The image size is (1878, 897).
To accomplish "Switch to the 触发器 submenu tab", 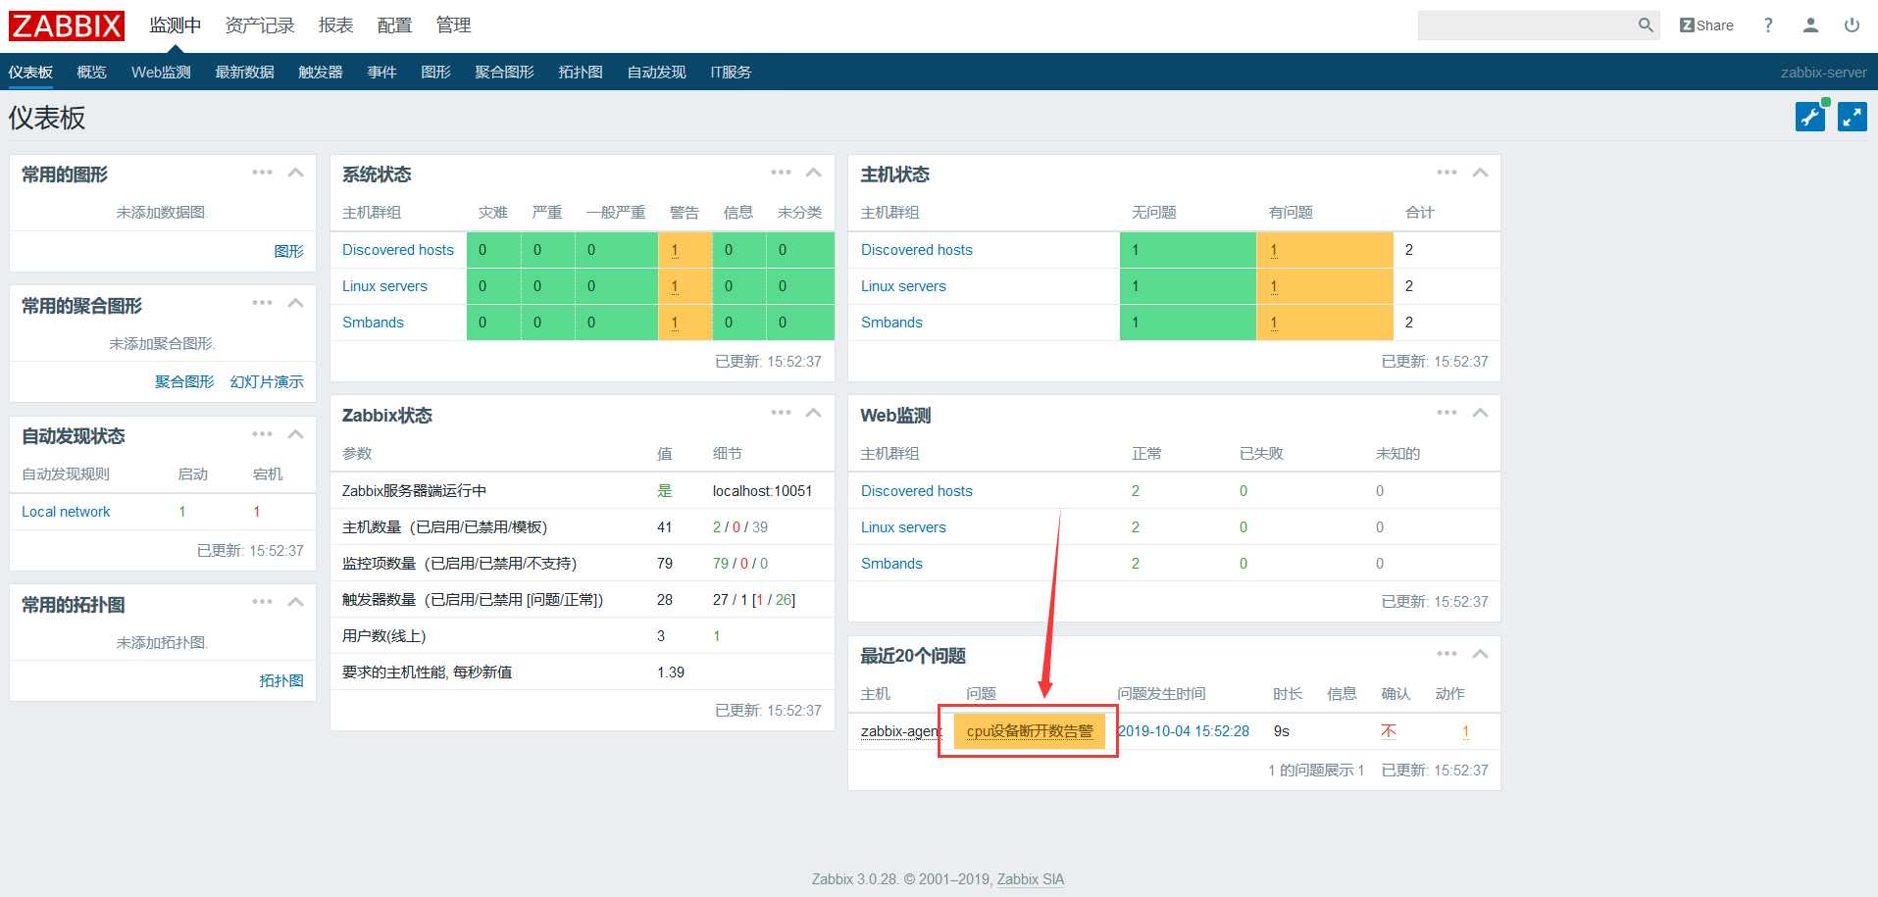I will pyautogui.click(x=321, y=73).
